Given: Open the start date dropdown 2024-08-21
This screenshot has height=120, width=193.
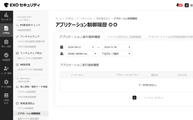Looking at the screenshot, I should click(x=80, y=47).
